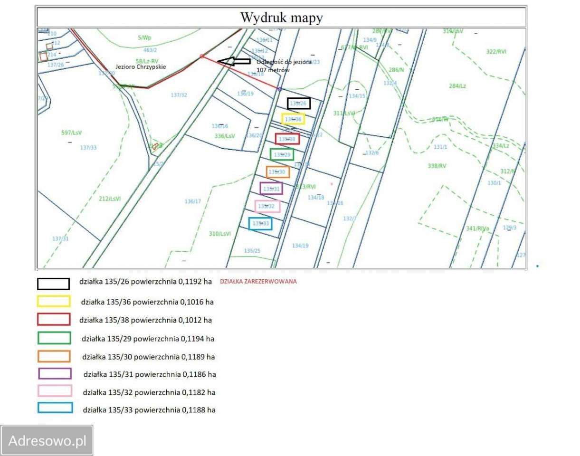Select the yellow-outlined plot 135/36 on the map

point(293,119)
